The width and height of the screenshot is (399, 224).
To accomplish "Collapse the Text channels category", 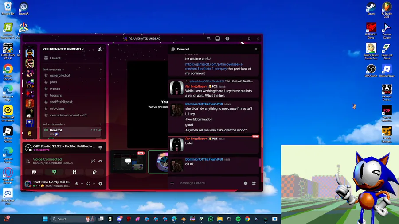I will click(53, 70).
